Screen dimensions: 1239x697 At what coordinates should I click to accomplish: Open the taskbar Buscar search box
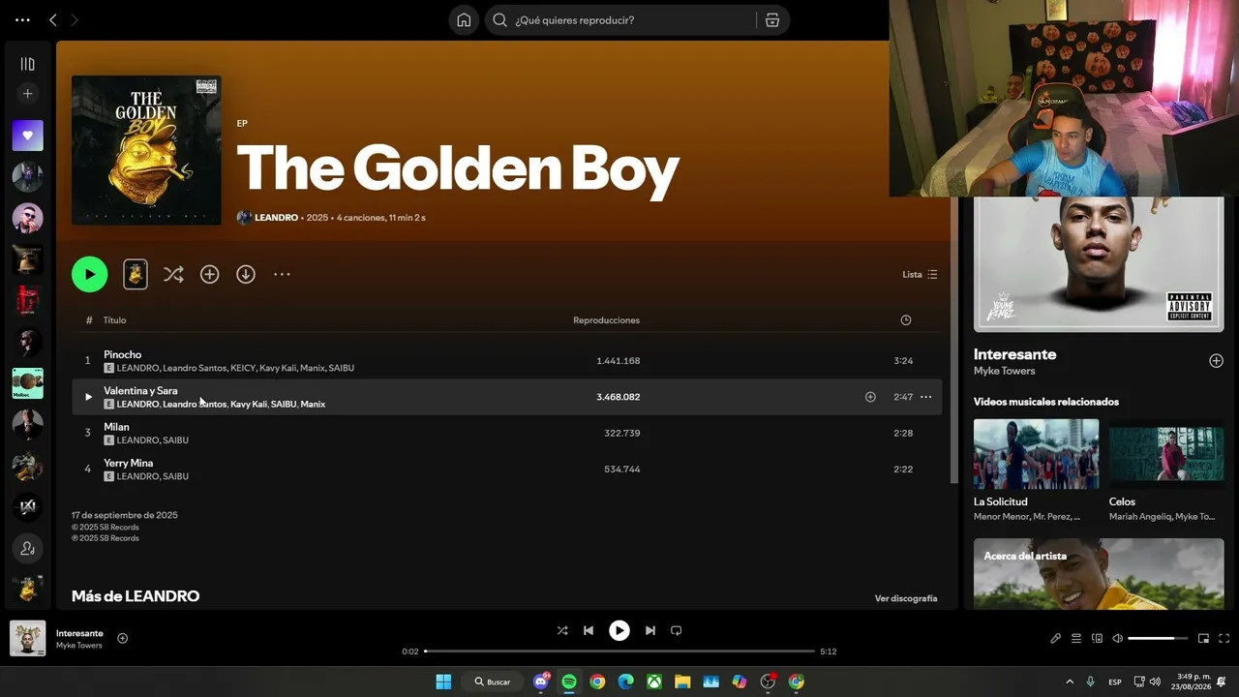493,682
